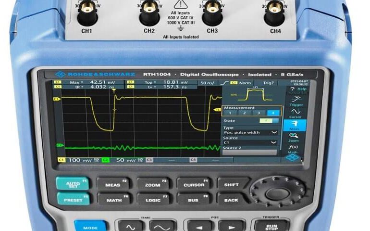Screen dimensions: 370x231
Task: Tap the rising edge trigger slope icon
Action: click(x=224, y=83)
